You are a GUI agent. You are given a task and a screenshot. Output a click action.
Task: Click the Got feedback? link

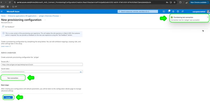pyautogui.click(x=10, y=27)
